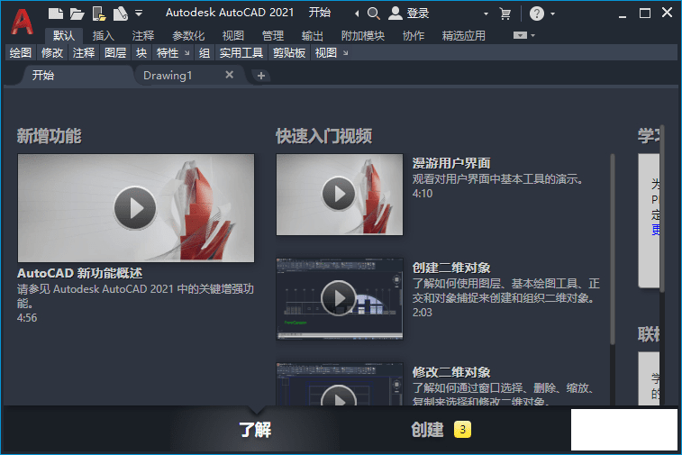Image resolution: width=682 pixels, height=455 pixels.
Task: Click the 新增功能 heading
Action: [50, 136]
